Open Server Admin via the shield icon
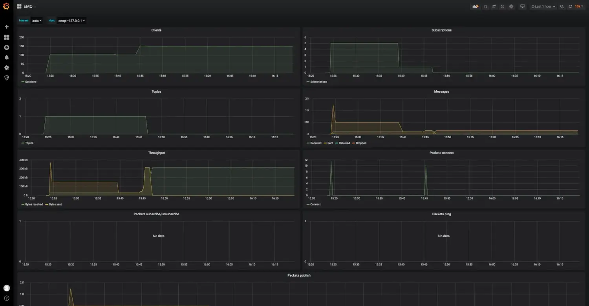 6,78
